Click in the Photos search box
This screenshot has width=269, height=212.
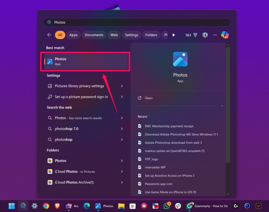pyautogui.click(x=137, y=22)
